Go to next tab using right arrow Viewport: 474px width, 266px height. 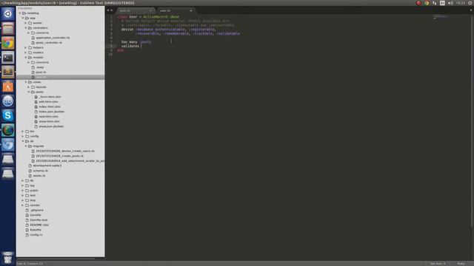coord(112,10)
